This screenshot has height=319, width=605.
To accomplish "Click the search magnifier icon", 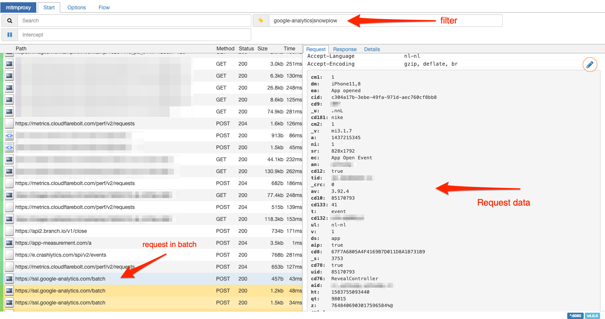I will point(10,21).
